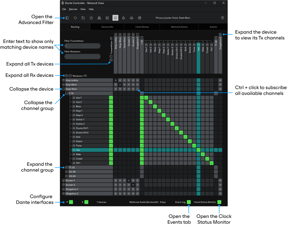
Task: Switch to the Clock Status tab
Action: [x=142, y=27]
